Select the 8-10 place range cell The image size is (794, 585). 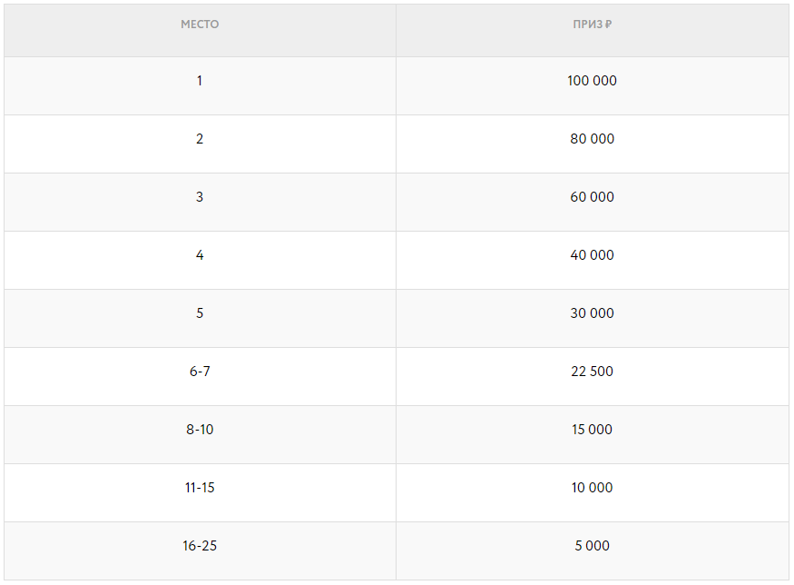coord(200,430)
